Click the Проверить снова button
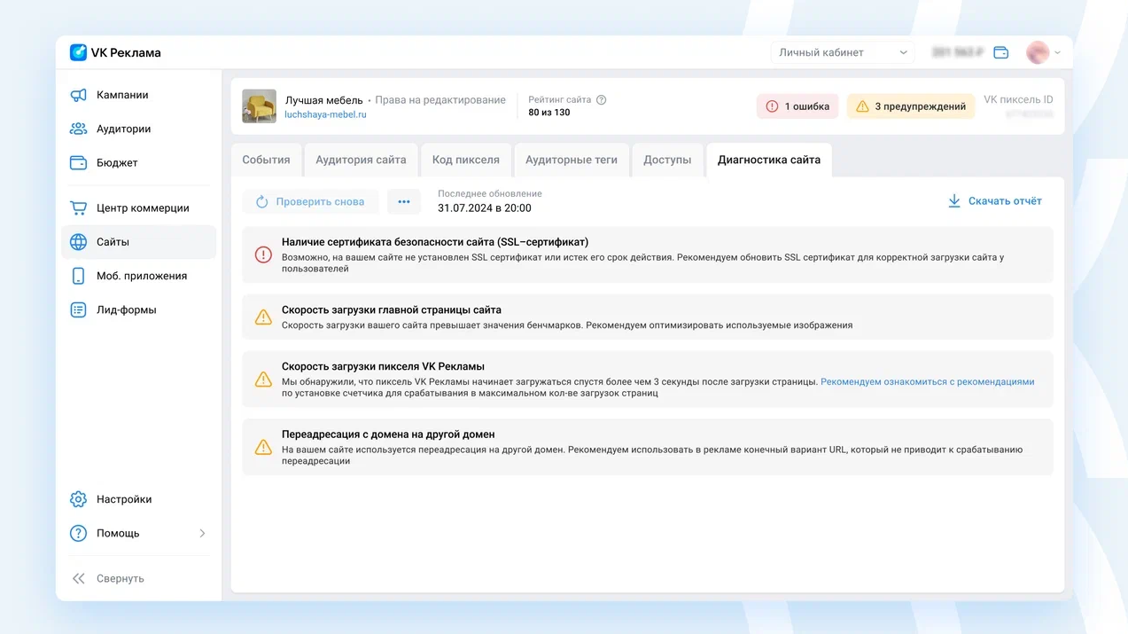The height and width of the screenshot is (634, 1128). (310, 201)
